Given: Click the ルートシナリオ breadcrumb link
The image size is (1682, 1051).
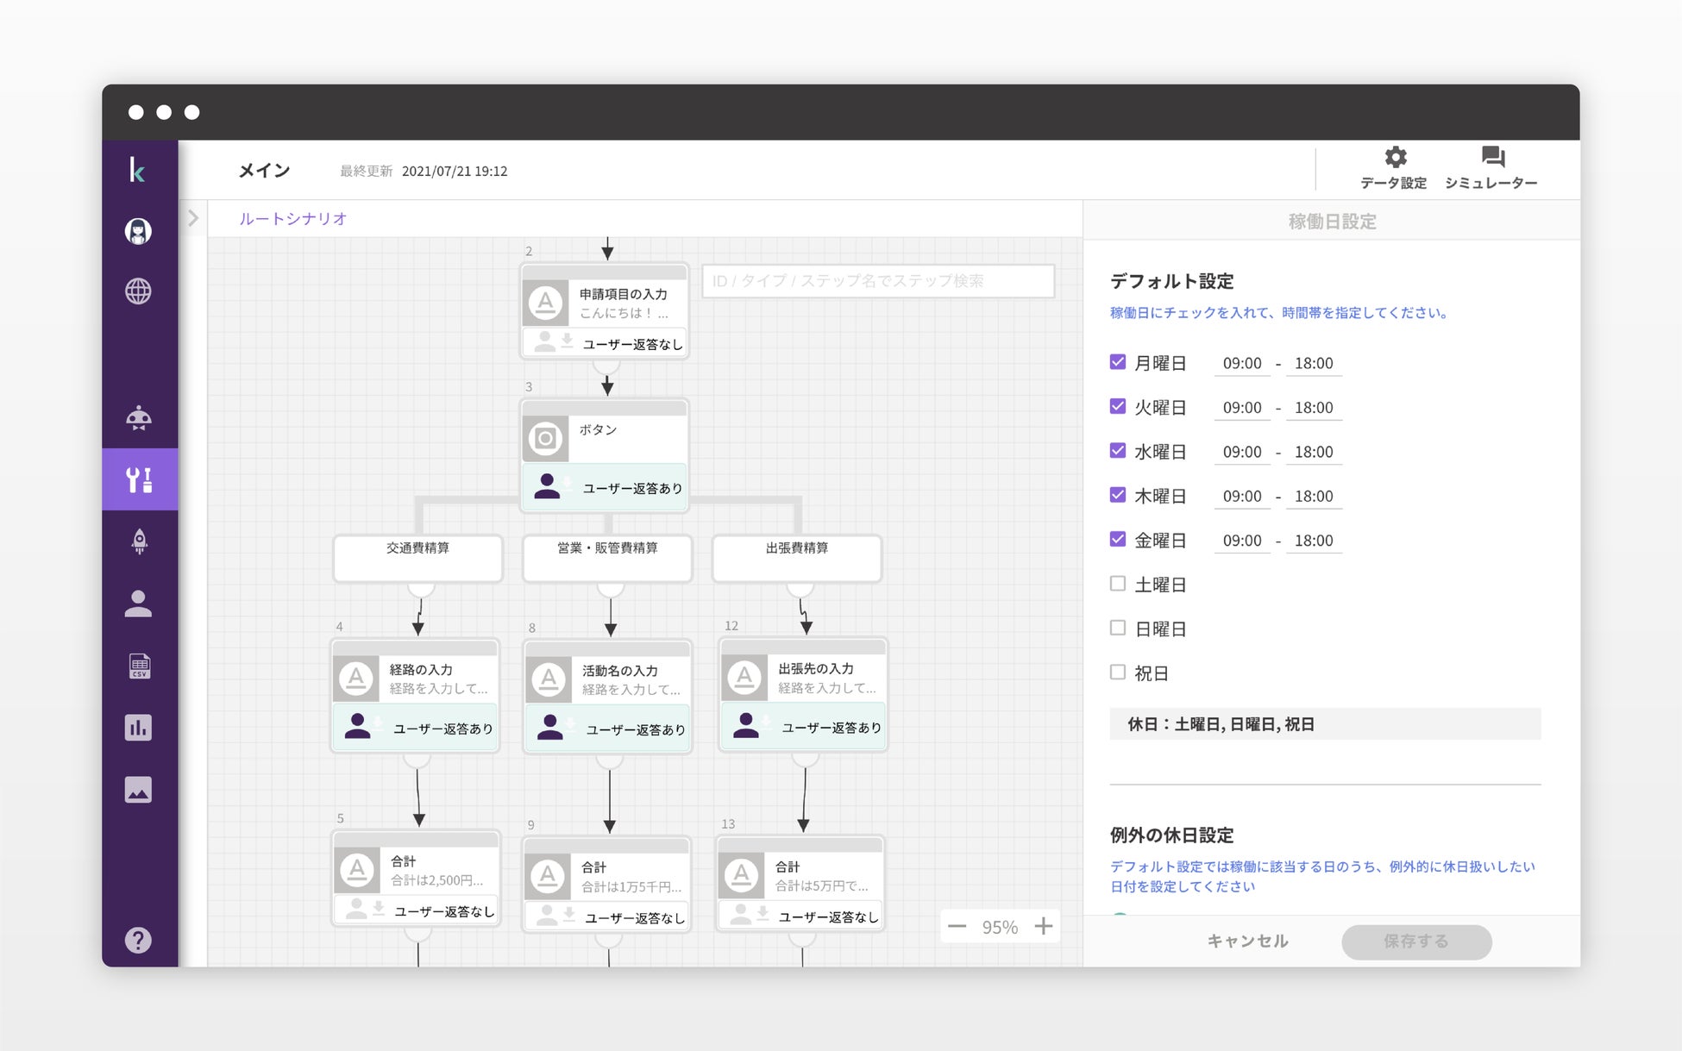Looking at the screenshot, I should (292, 218).
